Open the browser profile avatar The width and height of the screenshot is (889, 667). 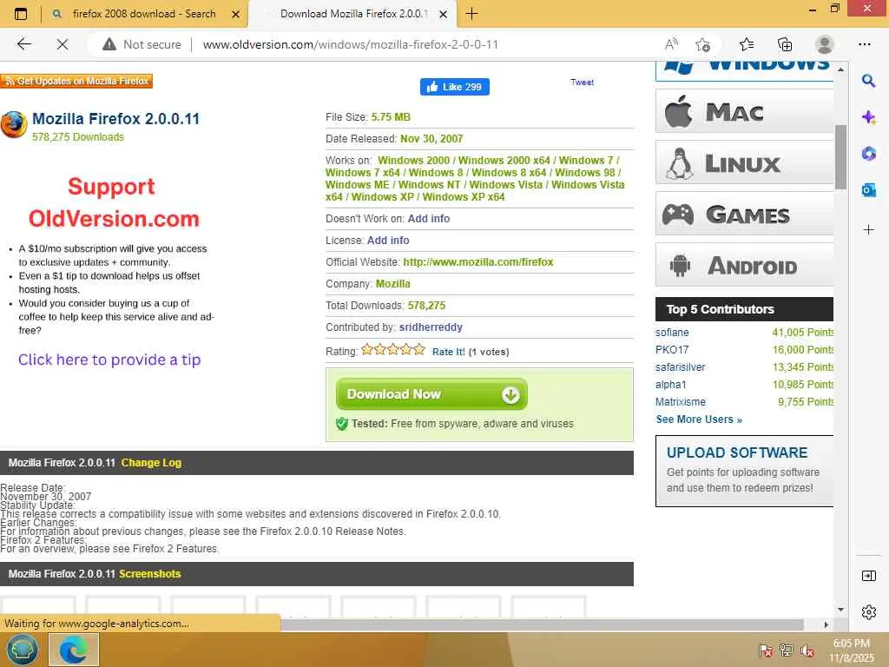click(825, 44)
